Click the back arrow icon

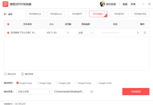[5, 14]
